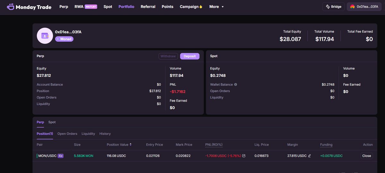This screenshot has height=173, width=385.
Task: Sort by Position Value column arrows
Action: coord(131,145)
